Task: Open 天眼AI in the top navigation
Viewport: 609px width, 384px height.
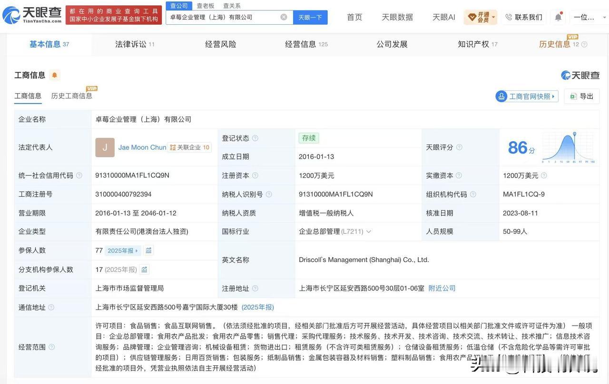Action: [444, 17]
